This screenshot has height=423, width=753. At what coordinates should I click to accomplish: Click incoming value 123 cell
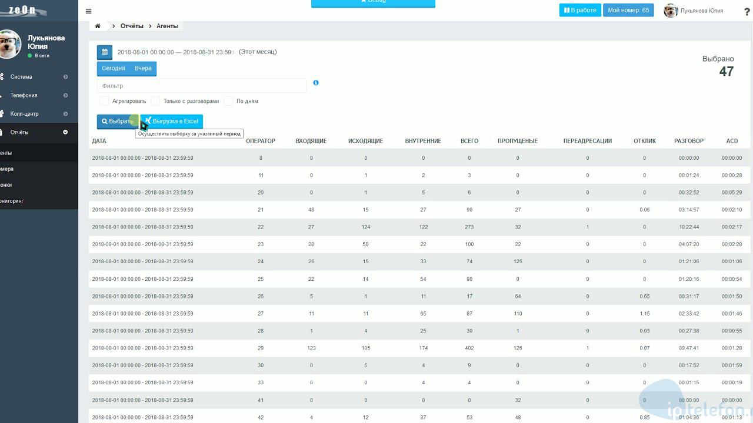point(311,348)
